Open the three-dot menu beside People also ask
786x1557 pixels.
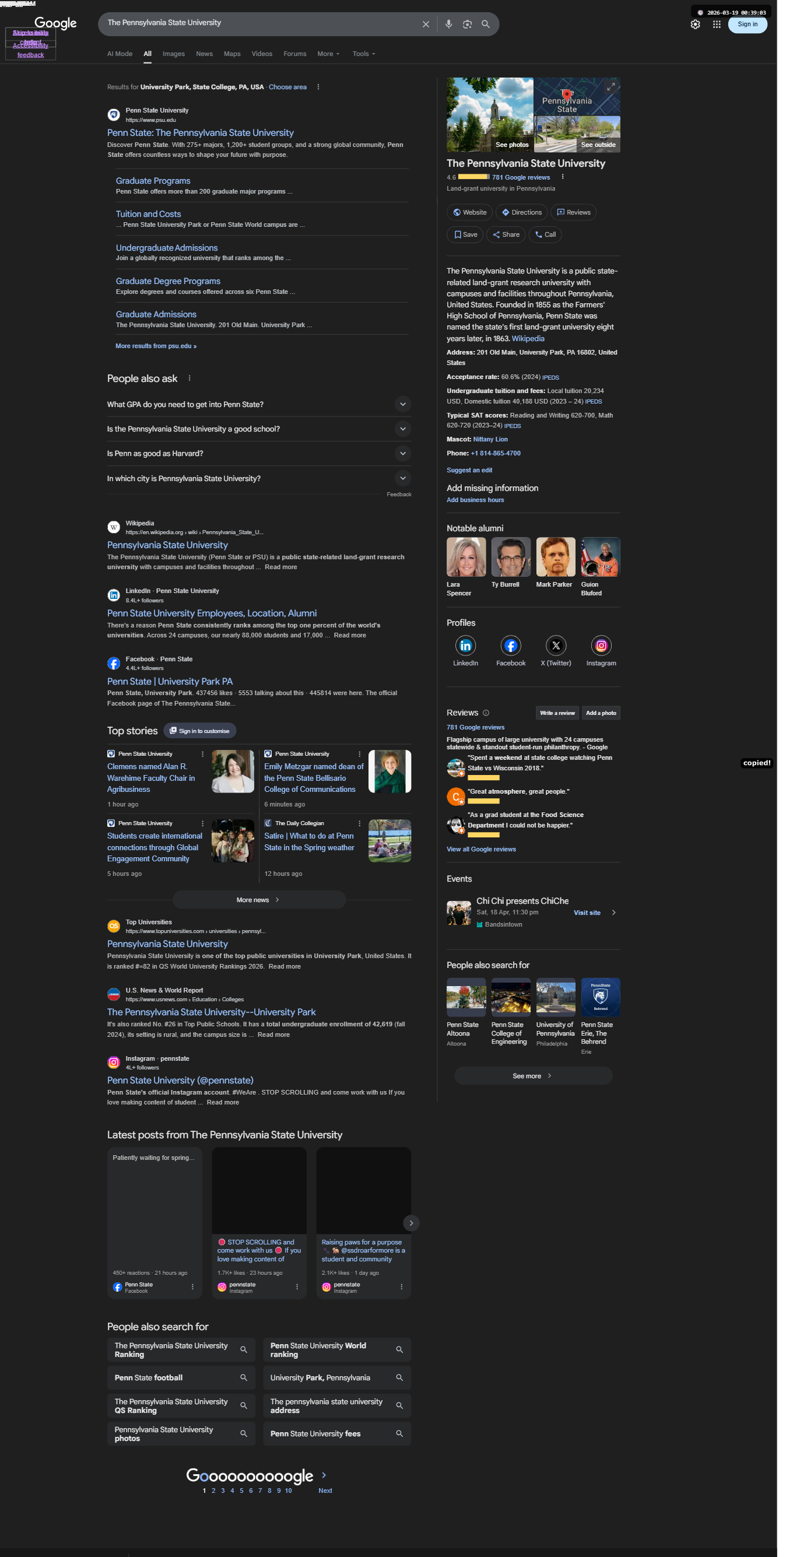tap(189, 378)
